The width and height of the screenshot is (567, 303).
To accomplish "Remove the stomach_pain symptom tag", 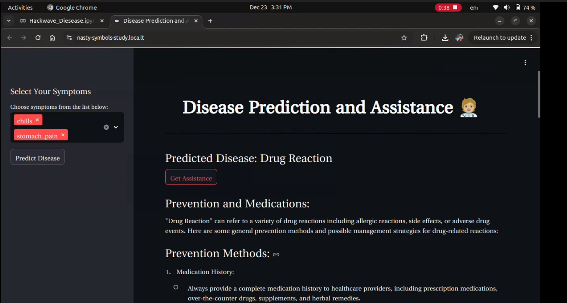I will point(63,135).
